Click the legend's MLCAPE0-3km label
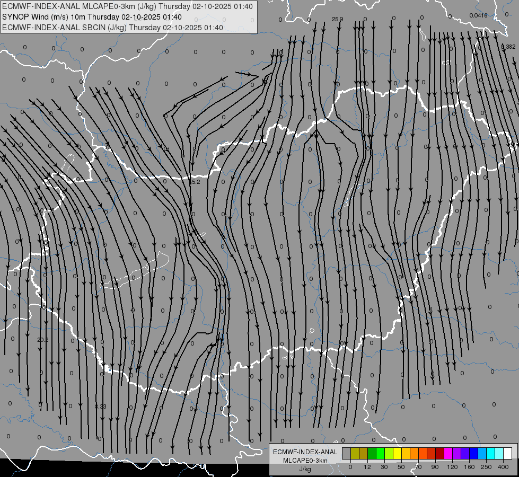Screen dimensions: 519x477 tap(305, 461)
